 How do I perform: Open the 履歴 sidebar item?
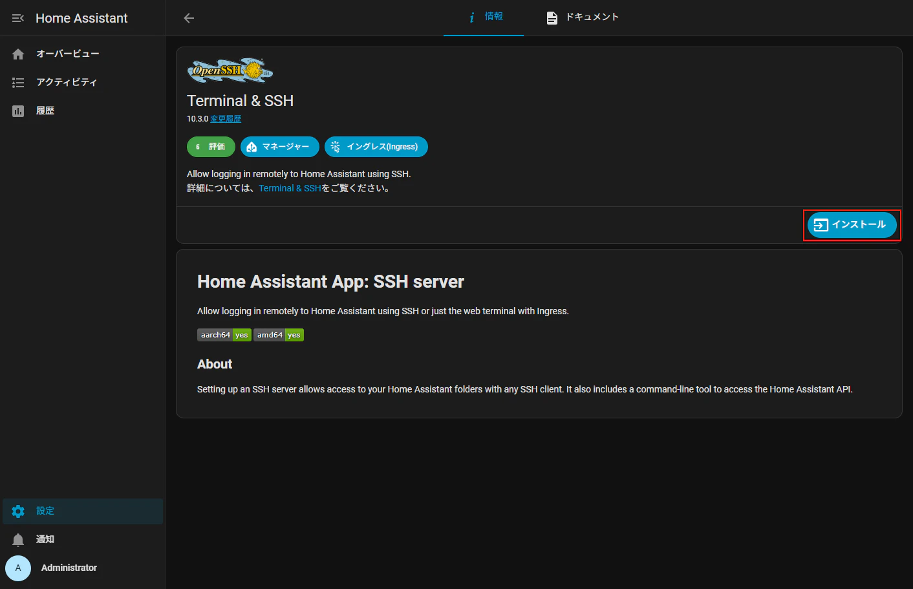[83, 111]
